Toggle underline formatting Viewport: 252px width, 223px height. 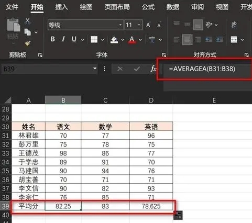point(74,39)
